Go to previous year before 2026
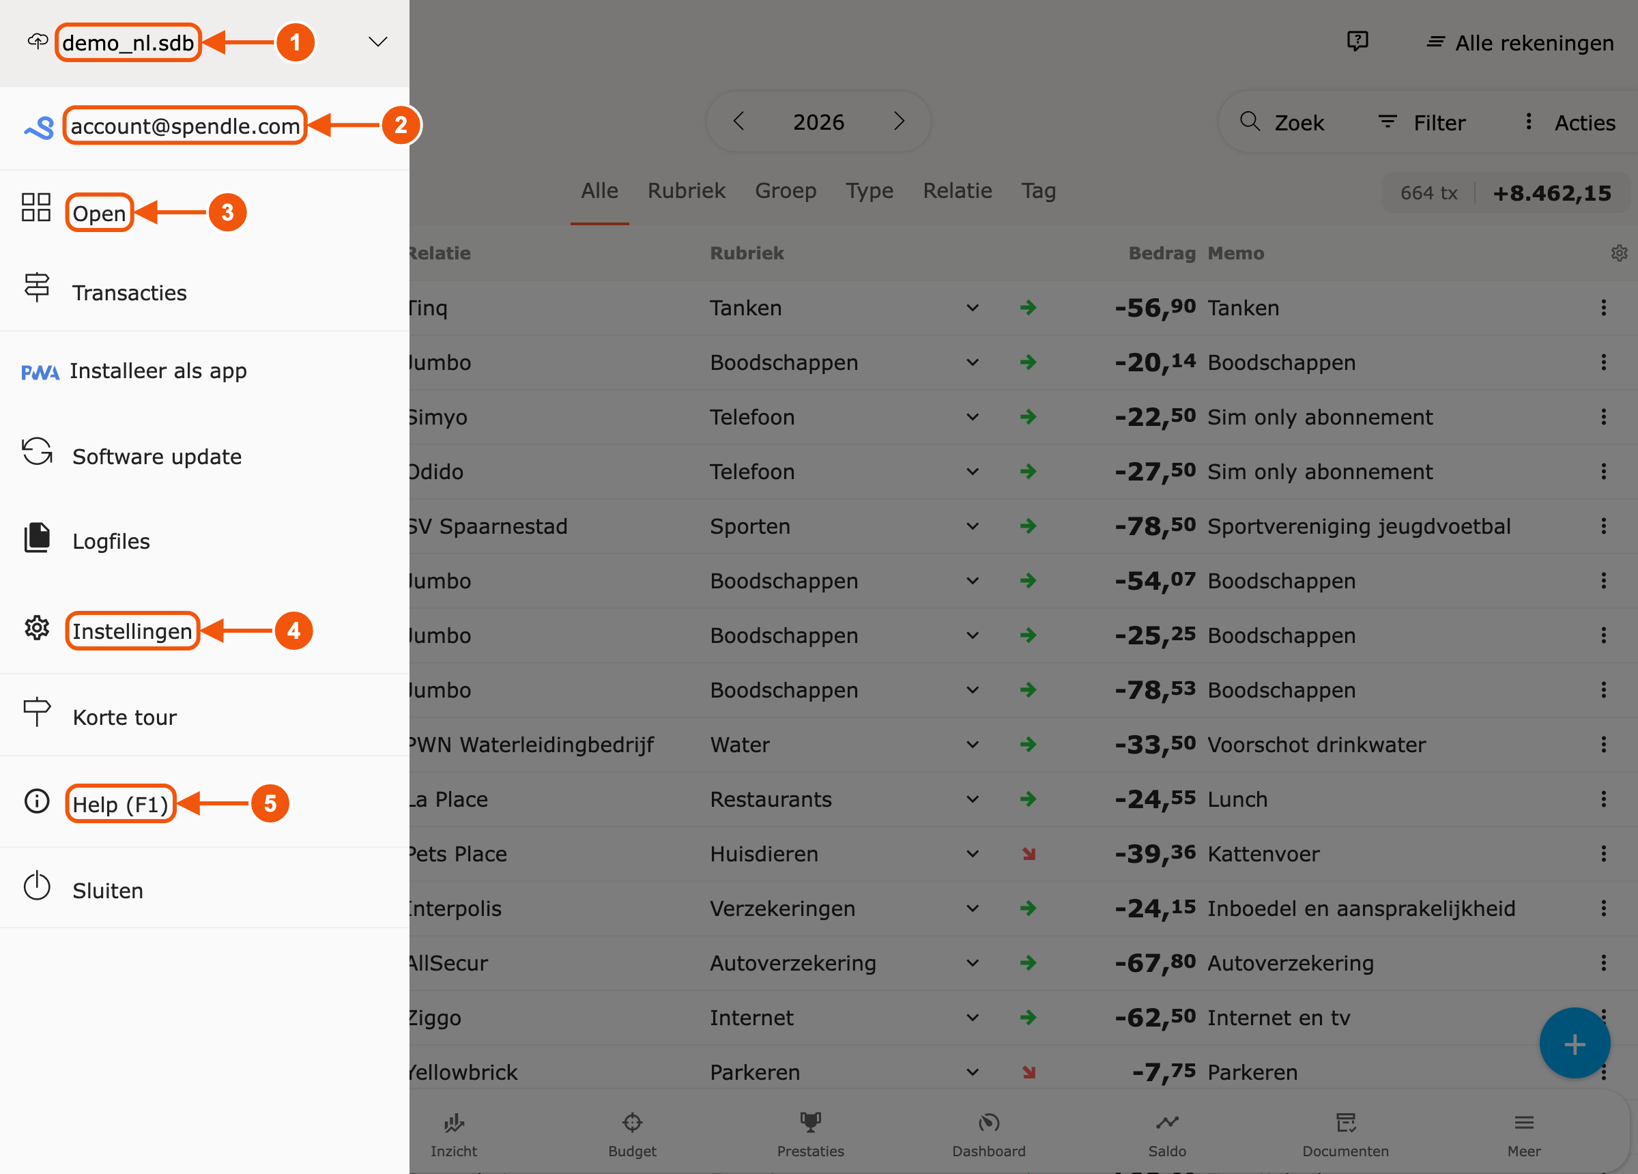This screenshot has height=1174, width=1638. pyautogui.click(x=738, y=121)
